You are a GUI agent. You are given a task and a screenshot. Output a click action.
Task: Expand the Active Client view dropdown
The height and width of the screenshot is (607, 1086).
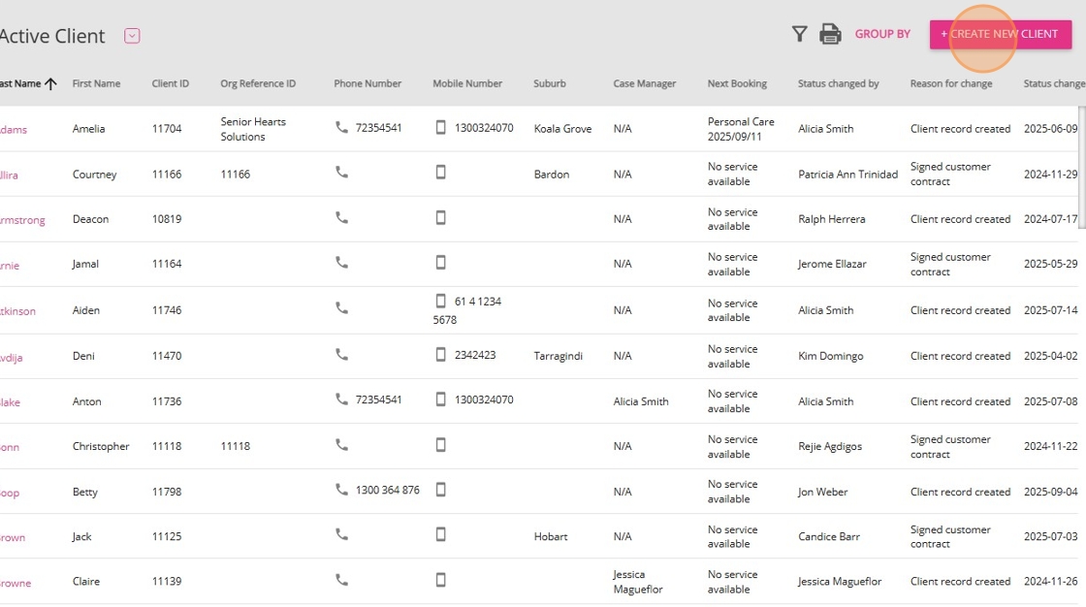[132, 36]
